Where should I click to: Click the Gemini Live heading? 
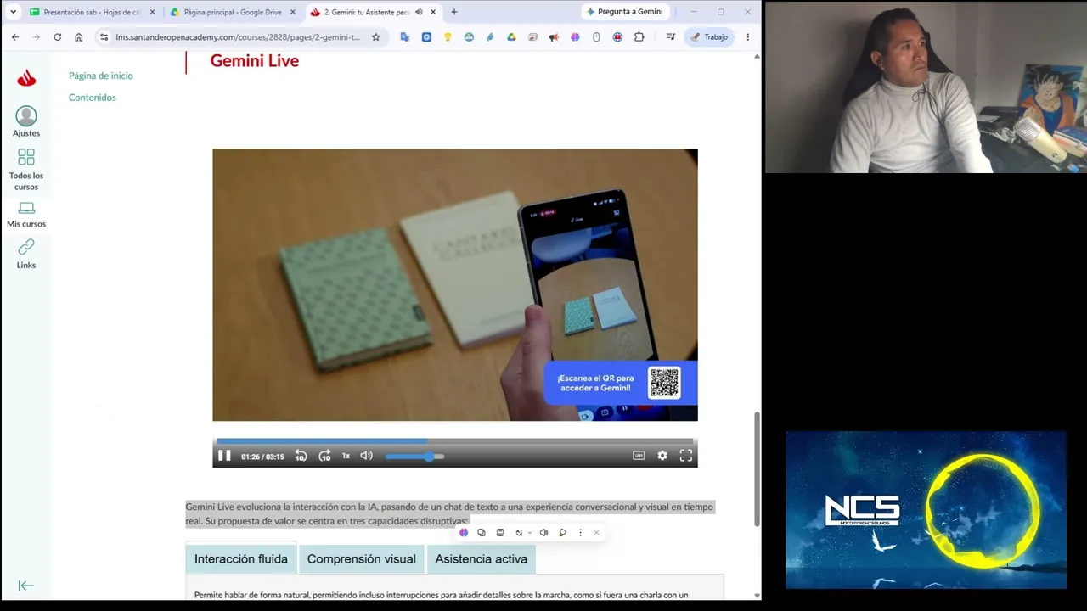tap(255, 61)
